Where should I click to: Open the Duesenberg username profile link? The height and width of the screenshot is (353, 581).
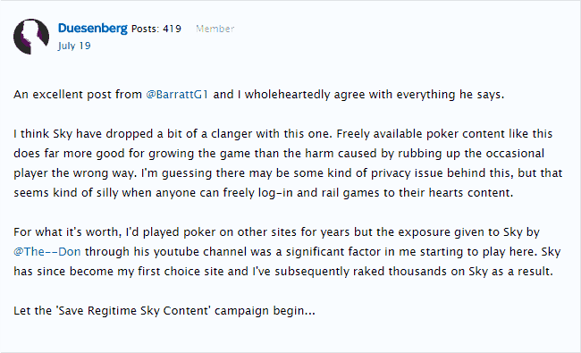(x=93, y=29)
